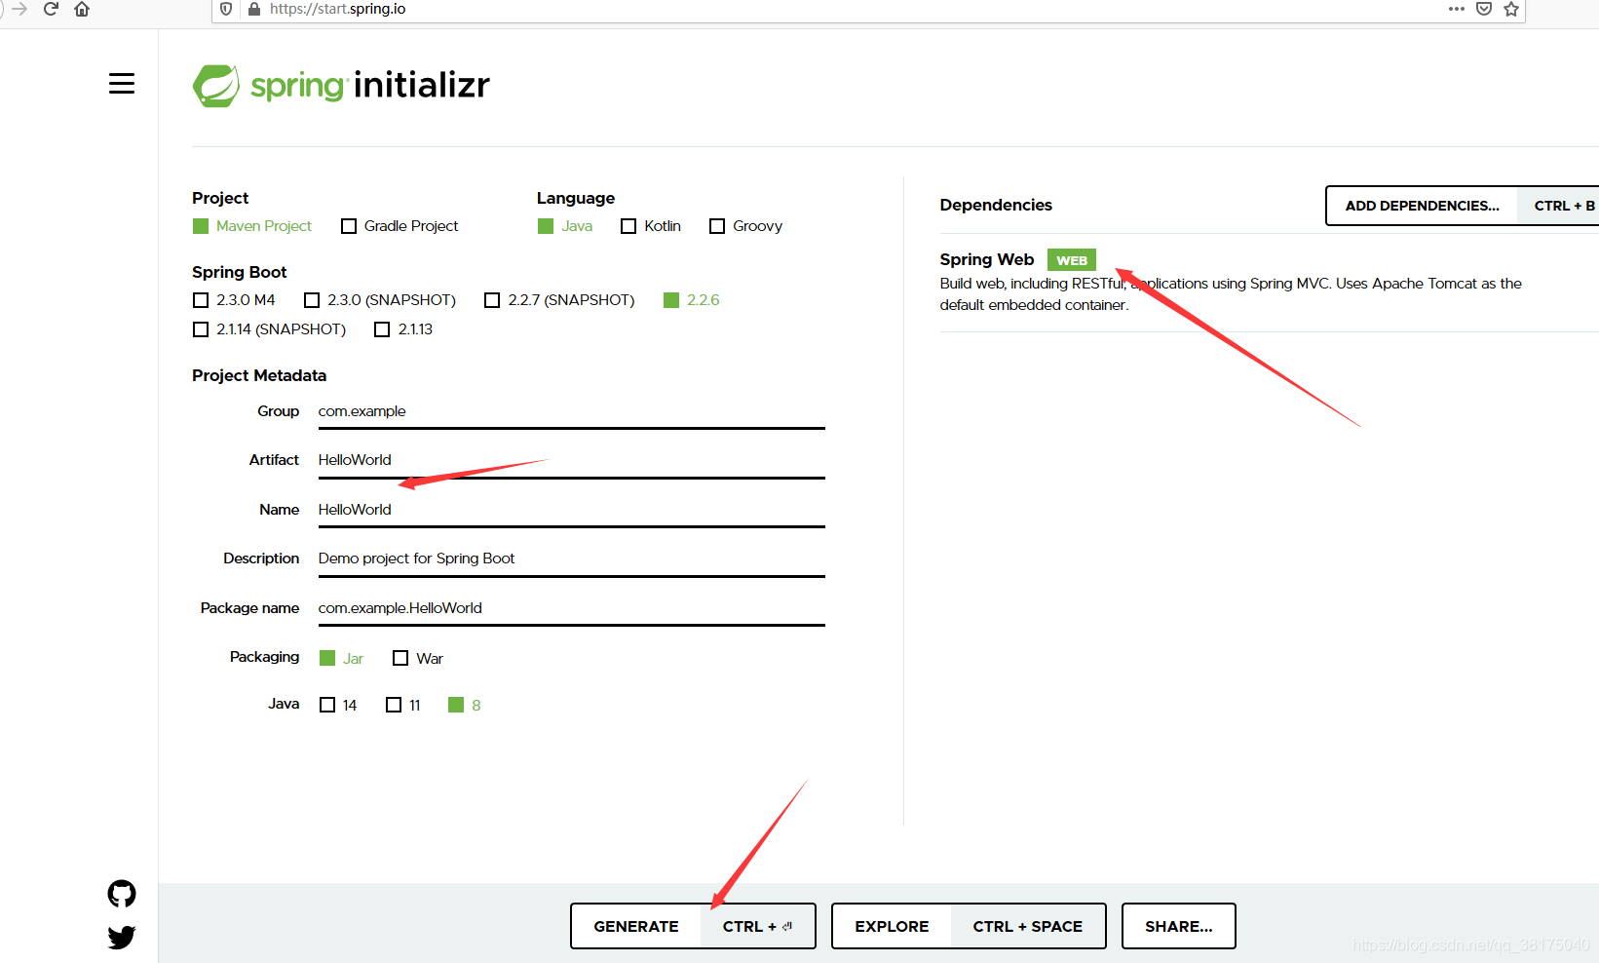The width and height of the screenshot is (1599, 963).
Task: Select Spring Boot 2.1.14 (SNAPSHOT)
Action: pyautogui.click(x=270, y=329)
